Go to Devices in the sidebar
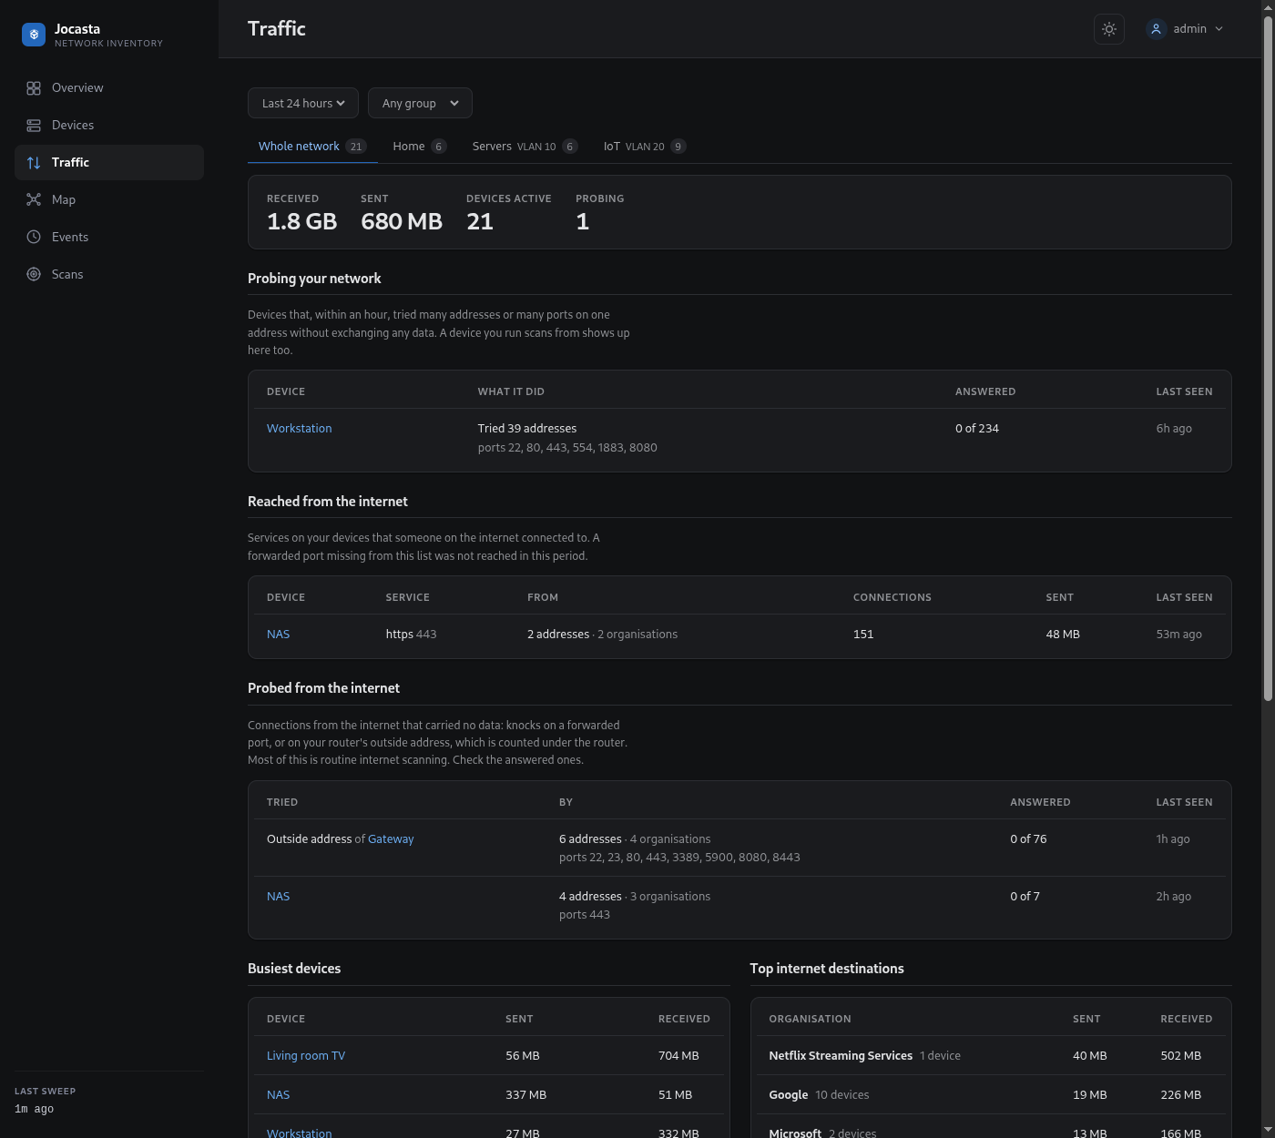Screen dimensions: 1275x1138 (x=109, y=126)
